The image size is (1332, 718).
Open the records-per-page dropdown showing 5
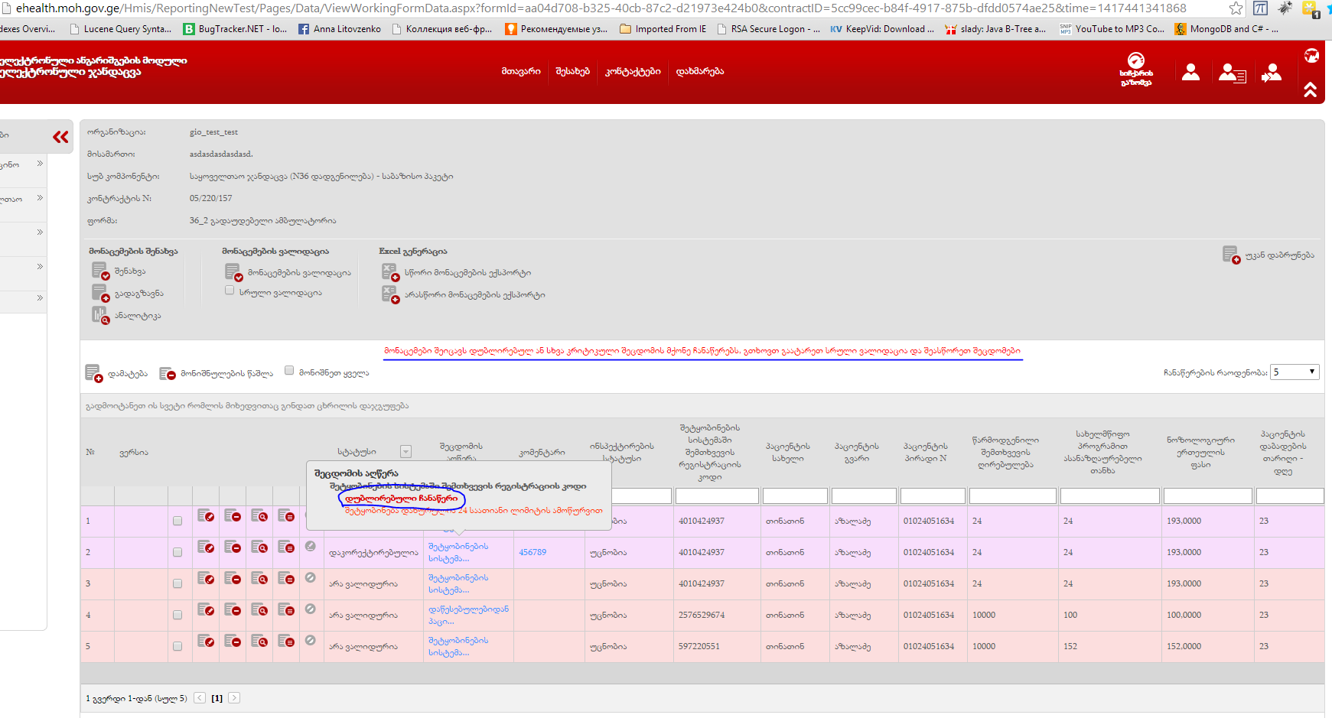[x=1295, y=372]
